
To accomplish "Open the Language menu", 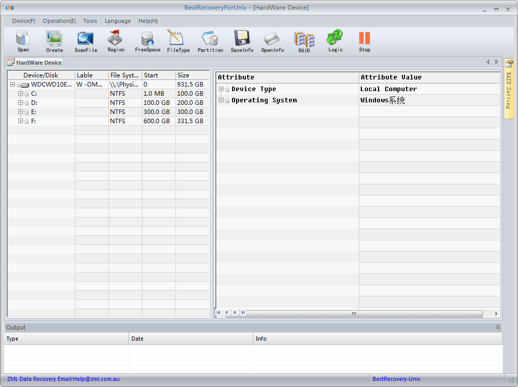I will (118, 21).
